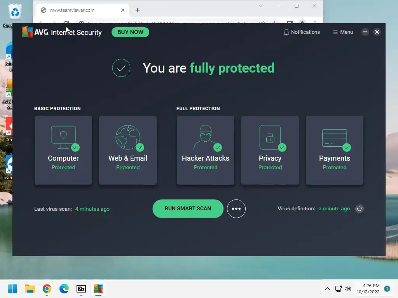This screenshot has height=298, width=398.
Task: Click the 'a minute ago' virus definition text
Action: point(334,208)
